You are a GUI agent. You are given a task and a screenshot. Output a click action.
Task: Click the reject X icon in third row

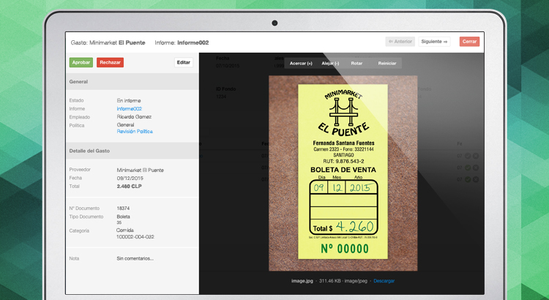[474, 179]
